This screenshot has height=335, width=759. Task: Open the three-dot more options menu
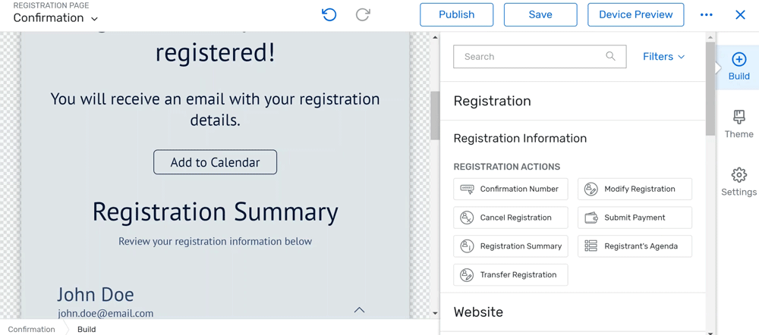click(x=706, y=15)
